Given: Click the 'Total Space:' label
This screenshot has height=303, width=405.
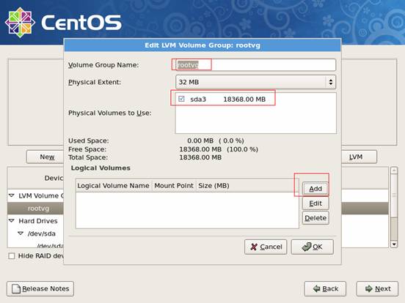Looking at the screenshot, I should coord(88,157).
